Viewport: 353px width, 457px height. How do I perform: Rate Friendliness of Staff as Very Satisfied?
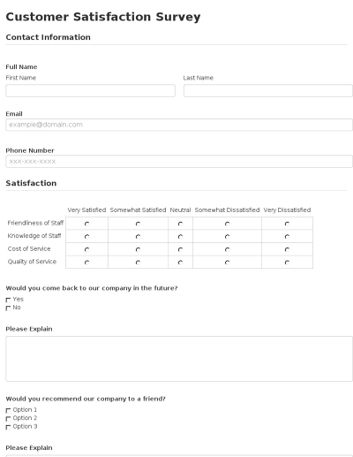(x=86, y=224)
